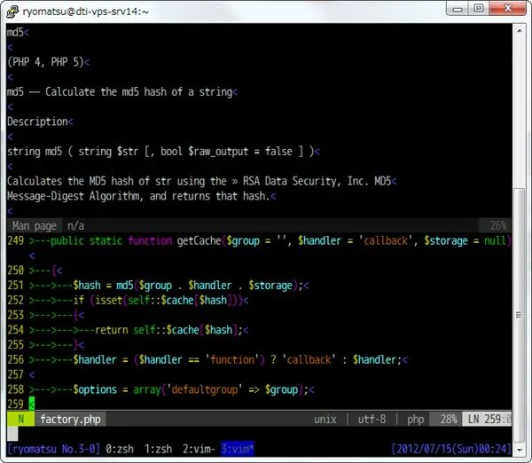Minimize the ryomatsu@dti-vps-srv14 terminal window
This screenshot has height=463, width=532.
458,9
